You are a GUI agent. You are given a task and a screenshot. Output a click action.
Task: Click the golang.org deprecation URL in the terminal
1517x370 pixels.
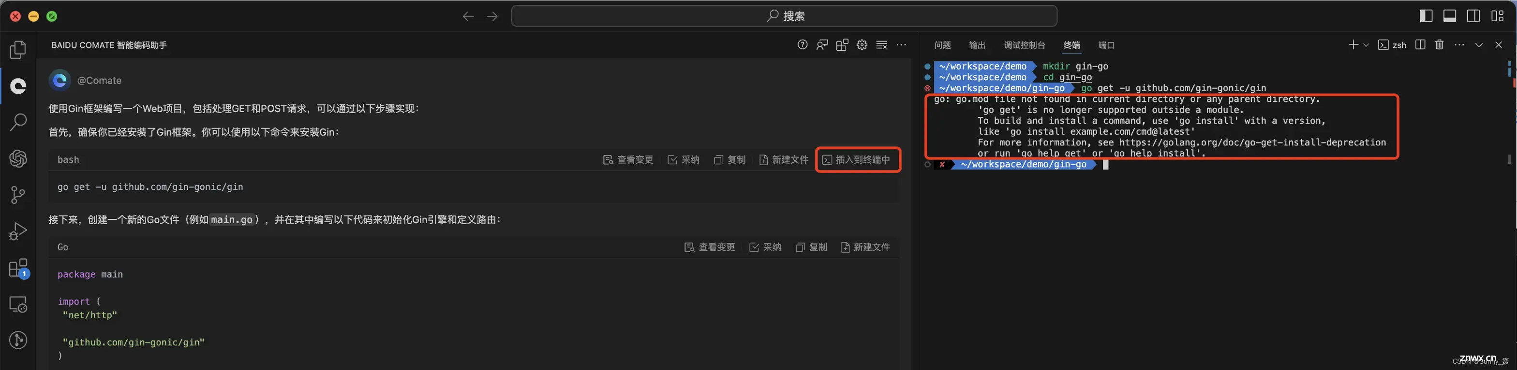[x=1252, y=142]
